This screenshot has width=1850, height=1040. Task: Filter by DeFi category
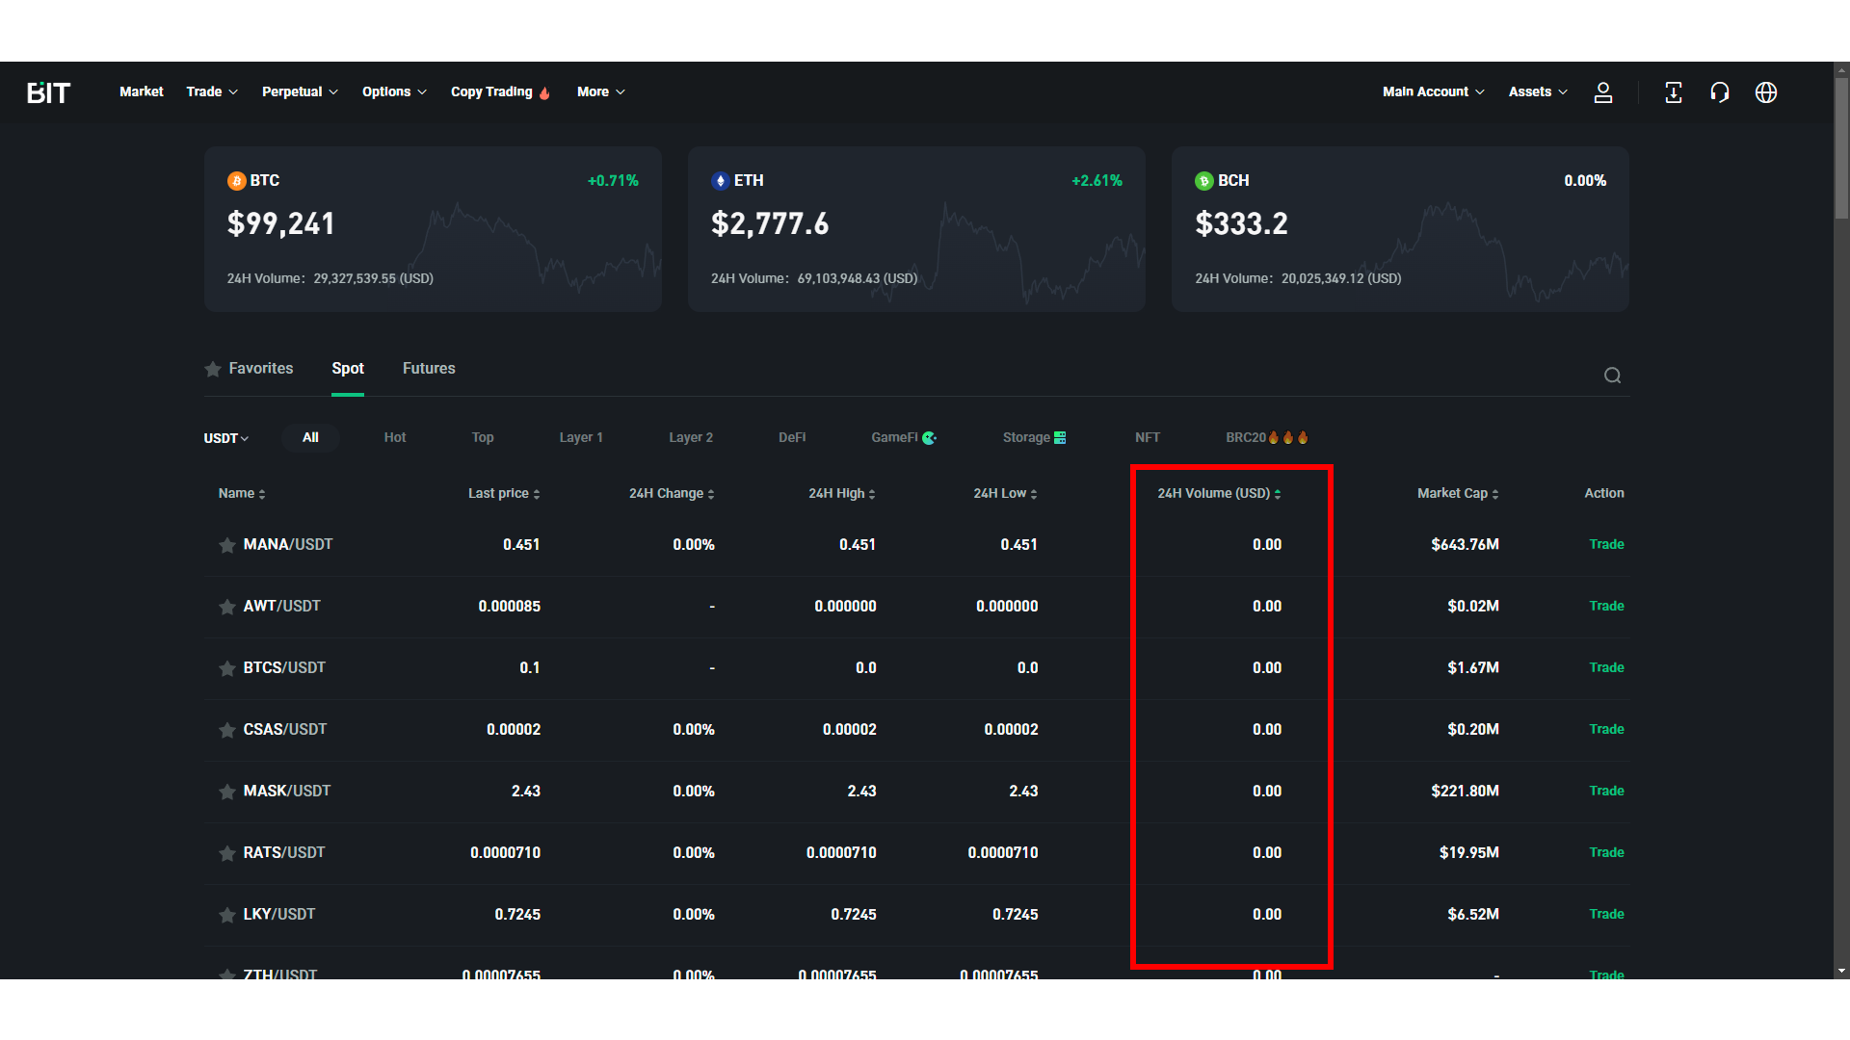pyautogui.click(x=792, y=437)
